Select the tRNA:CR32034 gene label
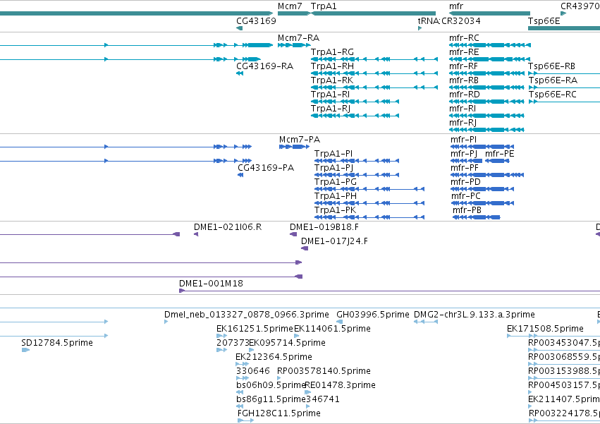This screenshot has width=600, height=424. click(449, 20)
